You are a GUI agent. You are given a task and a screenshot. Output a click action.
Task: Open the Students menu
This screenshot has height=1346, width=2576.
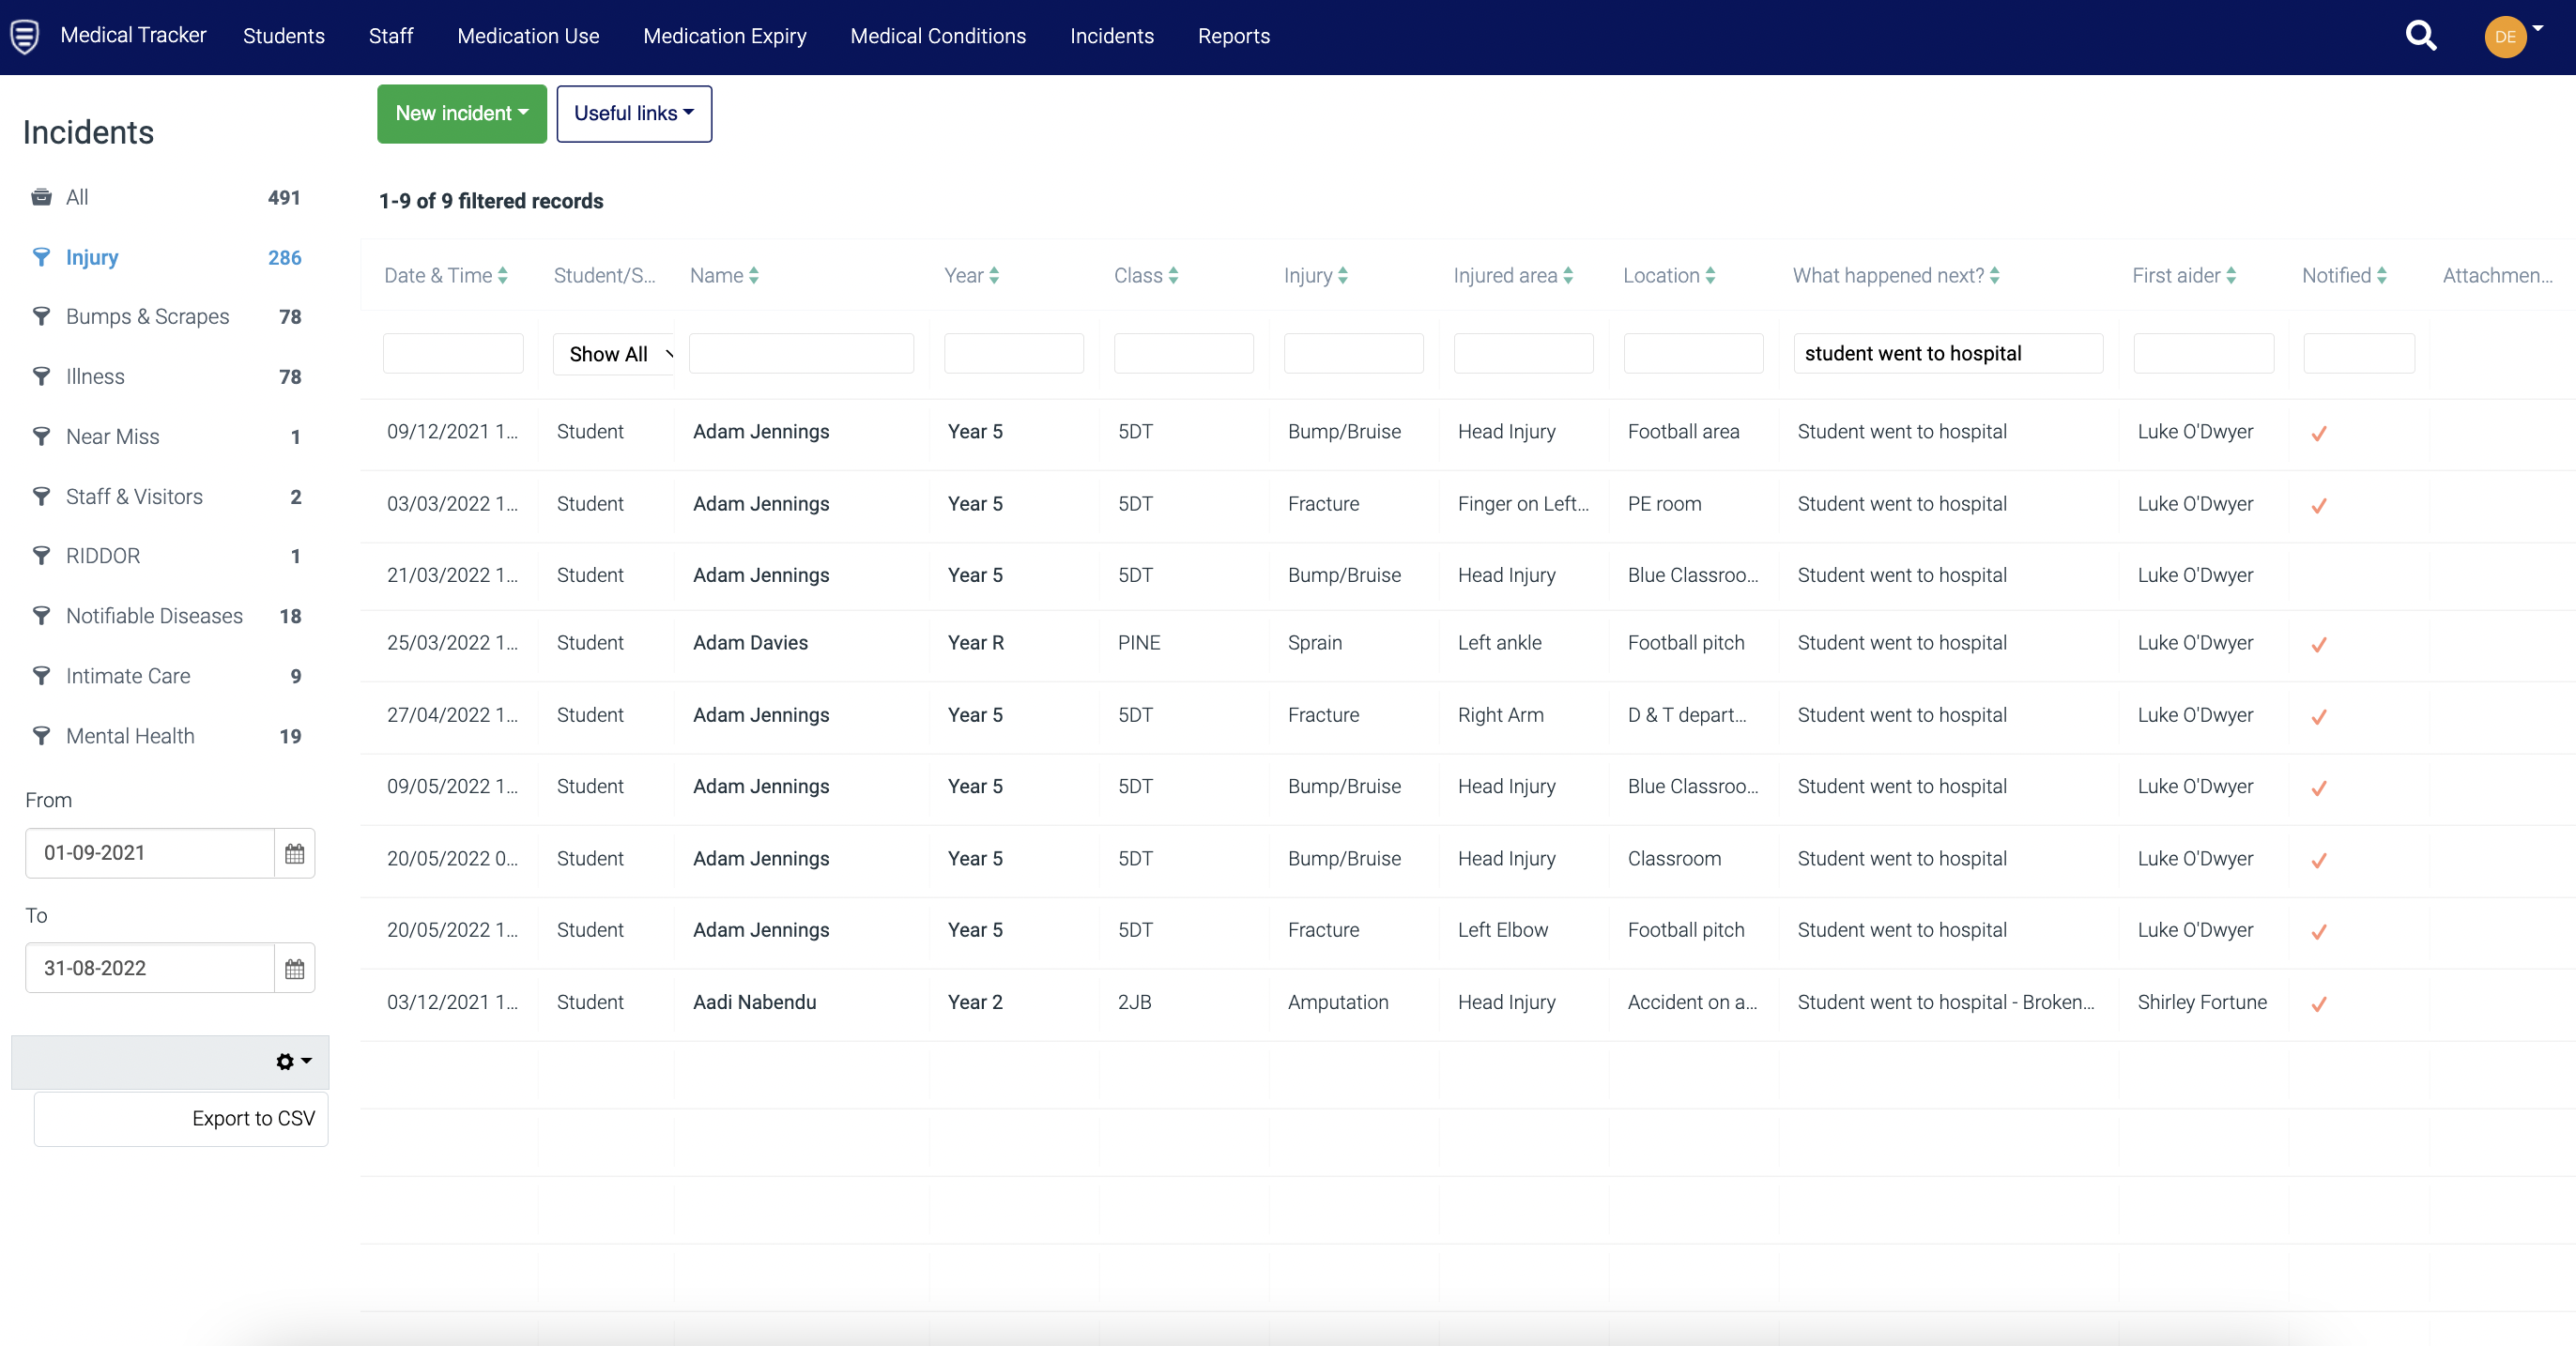click(x=284, y=36)
